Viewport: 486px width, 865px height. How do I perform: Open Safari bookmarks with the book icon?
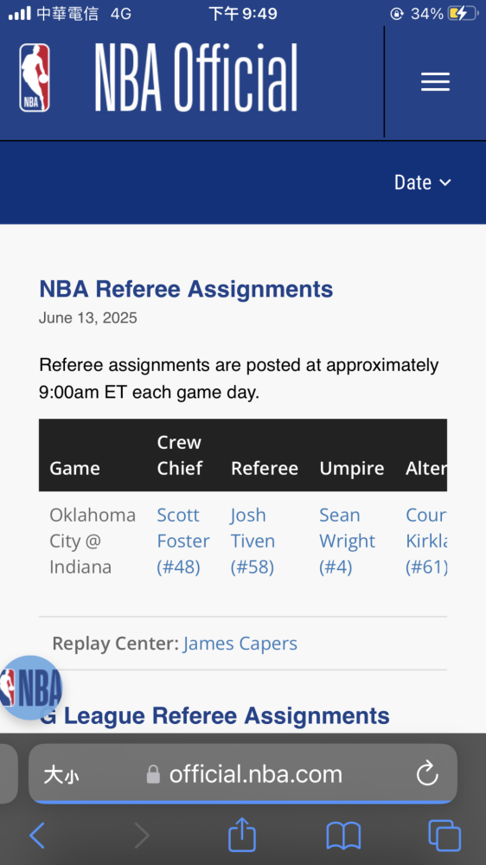point(343,836)
